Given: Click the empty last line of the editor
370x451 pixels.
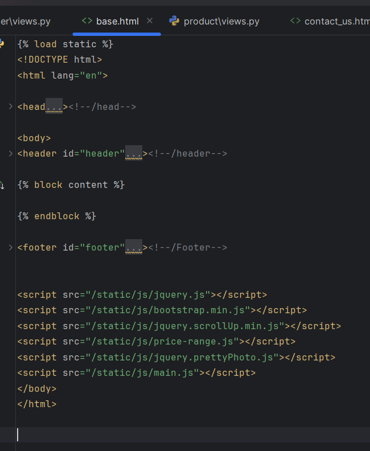Looking at the screenshot, I should [114, 434].
